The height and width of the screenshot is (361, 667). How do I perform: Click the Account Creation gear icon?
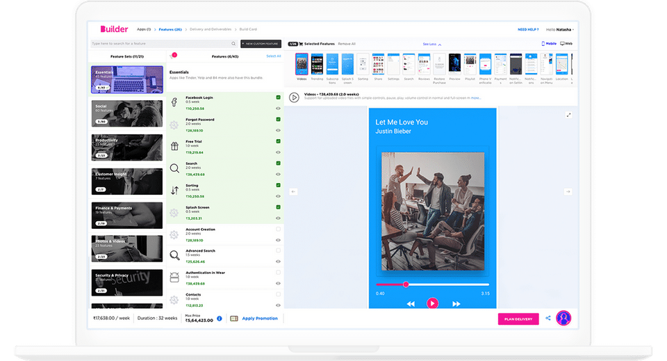(x=174, y=234)
